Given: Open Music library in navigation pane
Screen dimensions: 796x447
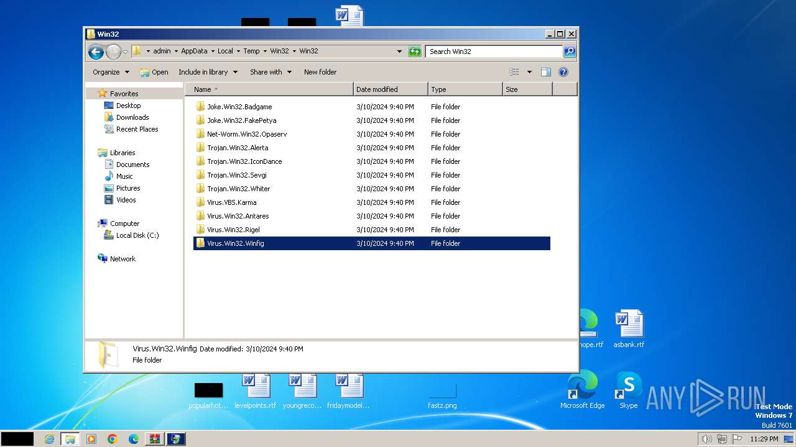Looking at the screenshot, I should [124, 176].
